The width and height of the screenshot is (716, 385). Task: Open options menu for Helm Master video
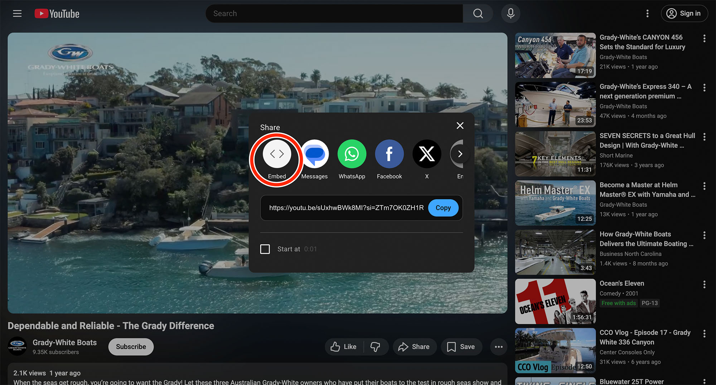[x=704, y=186]
